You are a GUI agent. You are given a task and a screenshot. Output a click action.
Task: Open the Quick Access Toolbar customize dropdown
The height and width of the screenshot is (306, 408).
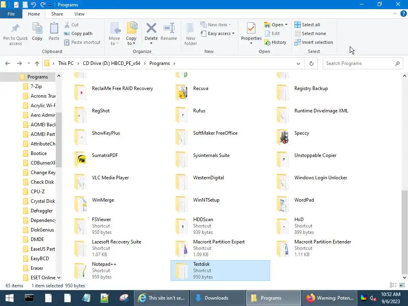(x=50, y=5)
